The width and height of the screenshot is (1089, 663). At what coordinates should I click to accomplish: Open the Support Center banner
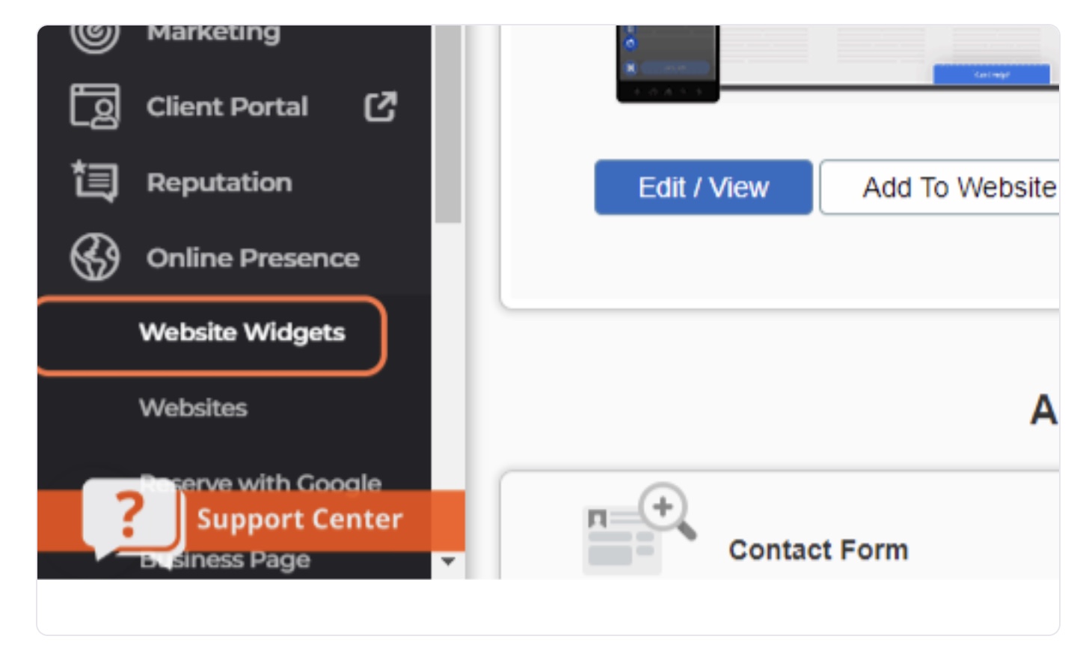click(x=251, y=520)
